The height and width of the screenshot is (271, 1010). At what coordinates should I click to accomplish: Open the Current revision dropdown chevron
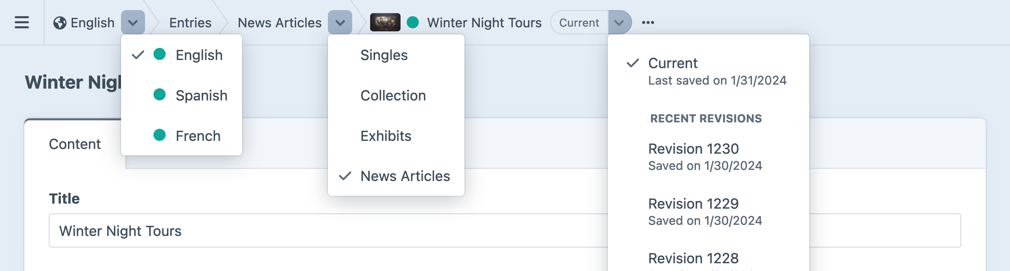pyautogui.click(x=619, y=22)
